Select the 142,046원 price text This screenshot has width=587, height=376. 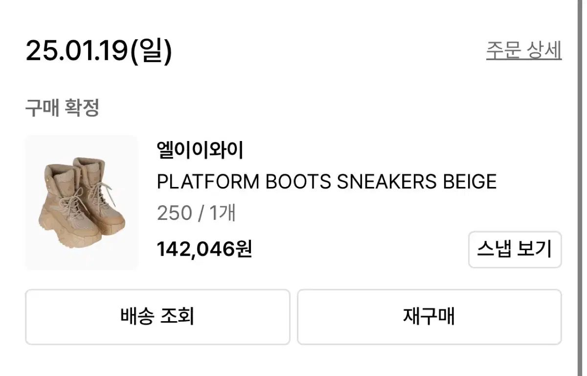pos(204,250)
